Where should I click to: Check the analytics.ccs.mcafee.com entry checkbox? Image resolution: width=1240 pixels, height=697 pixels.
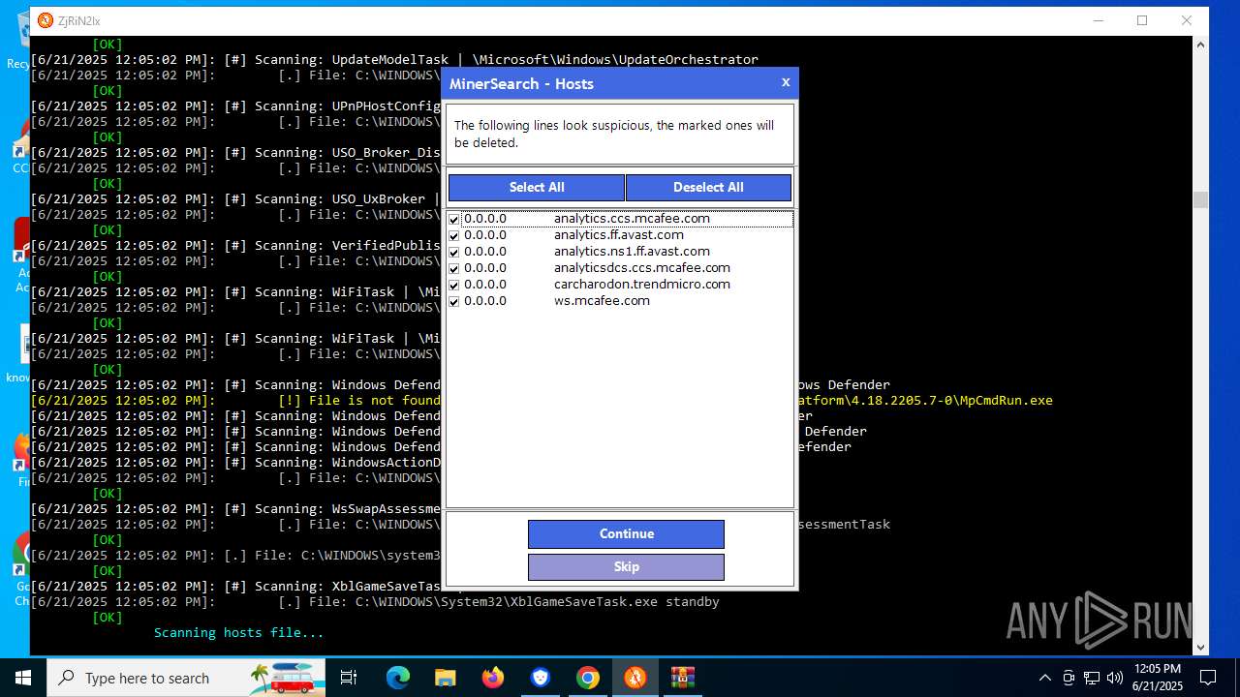point(454,219)
